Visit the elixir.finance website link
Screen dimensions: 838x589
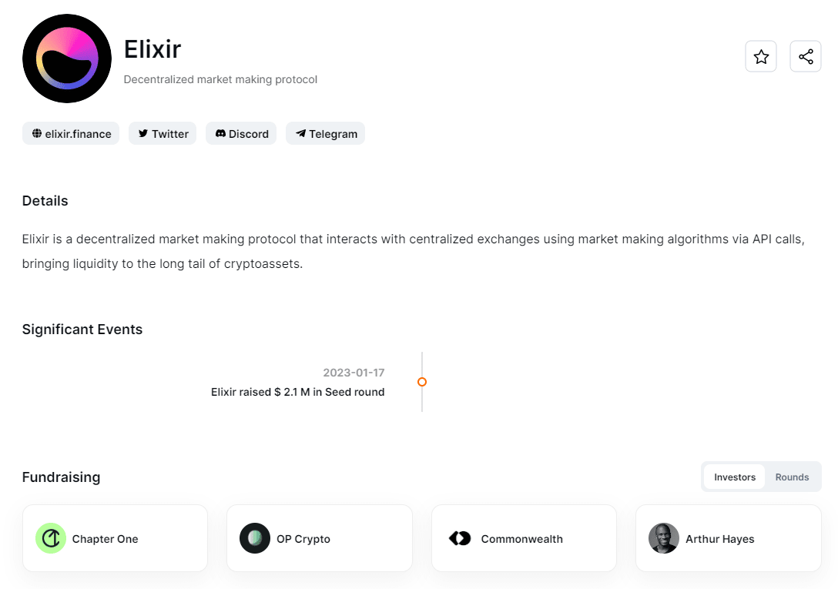tap(71, 133)
